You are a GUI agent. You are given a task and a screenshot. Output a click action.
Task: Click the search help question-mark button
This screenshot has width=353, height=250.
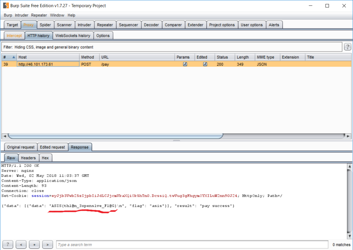[x=8, y=244]
